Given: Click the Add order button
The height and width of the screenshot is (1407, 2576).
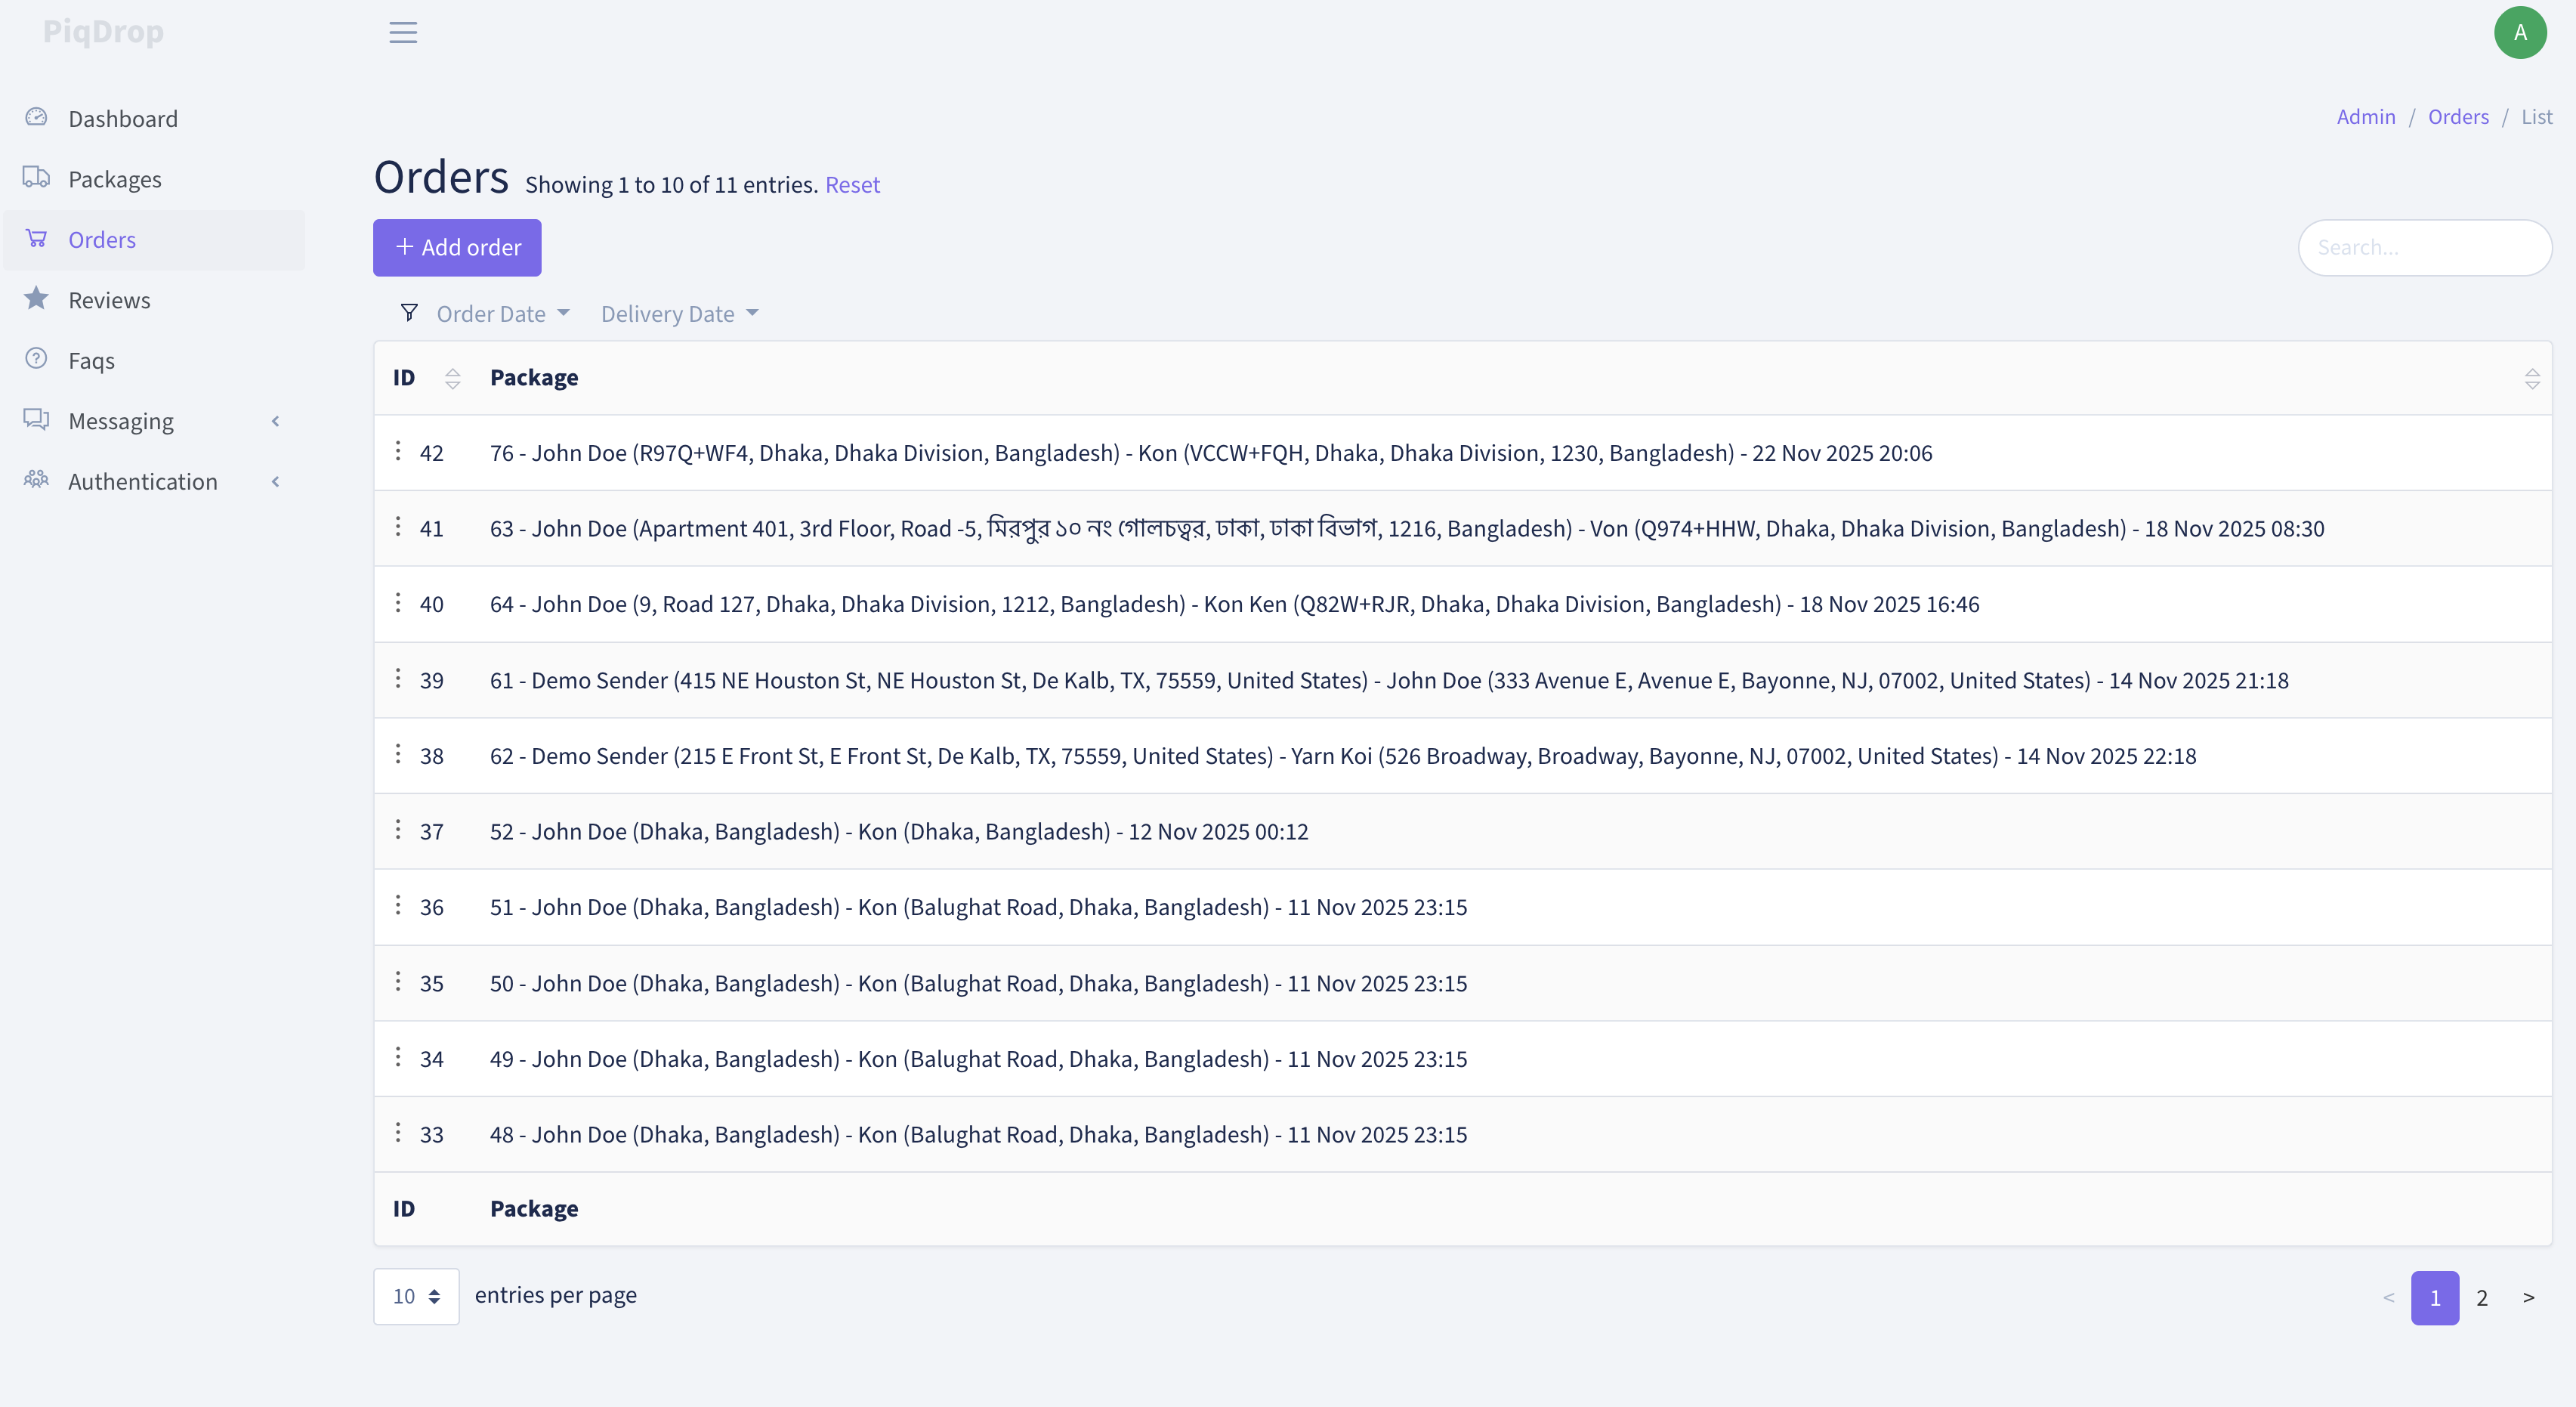Looking at the screenshot, I should 457,247.
